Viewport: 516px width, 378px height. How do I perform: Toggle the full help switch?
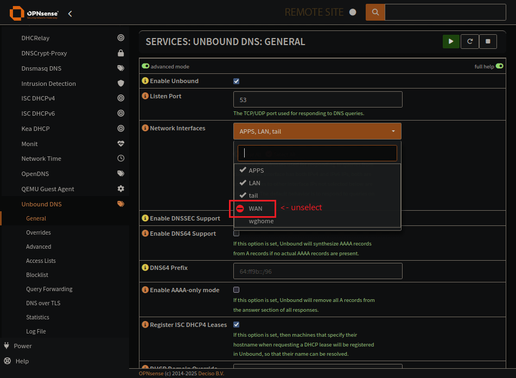[x=499, y=66]
